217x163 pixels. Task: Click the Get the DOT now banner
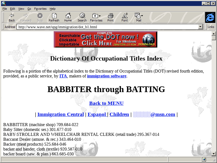[x=106, y=39]
